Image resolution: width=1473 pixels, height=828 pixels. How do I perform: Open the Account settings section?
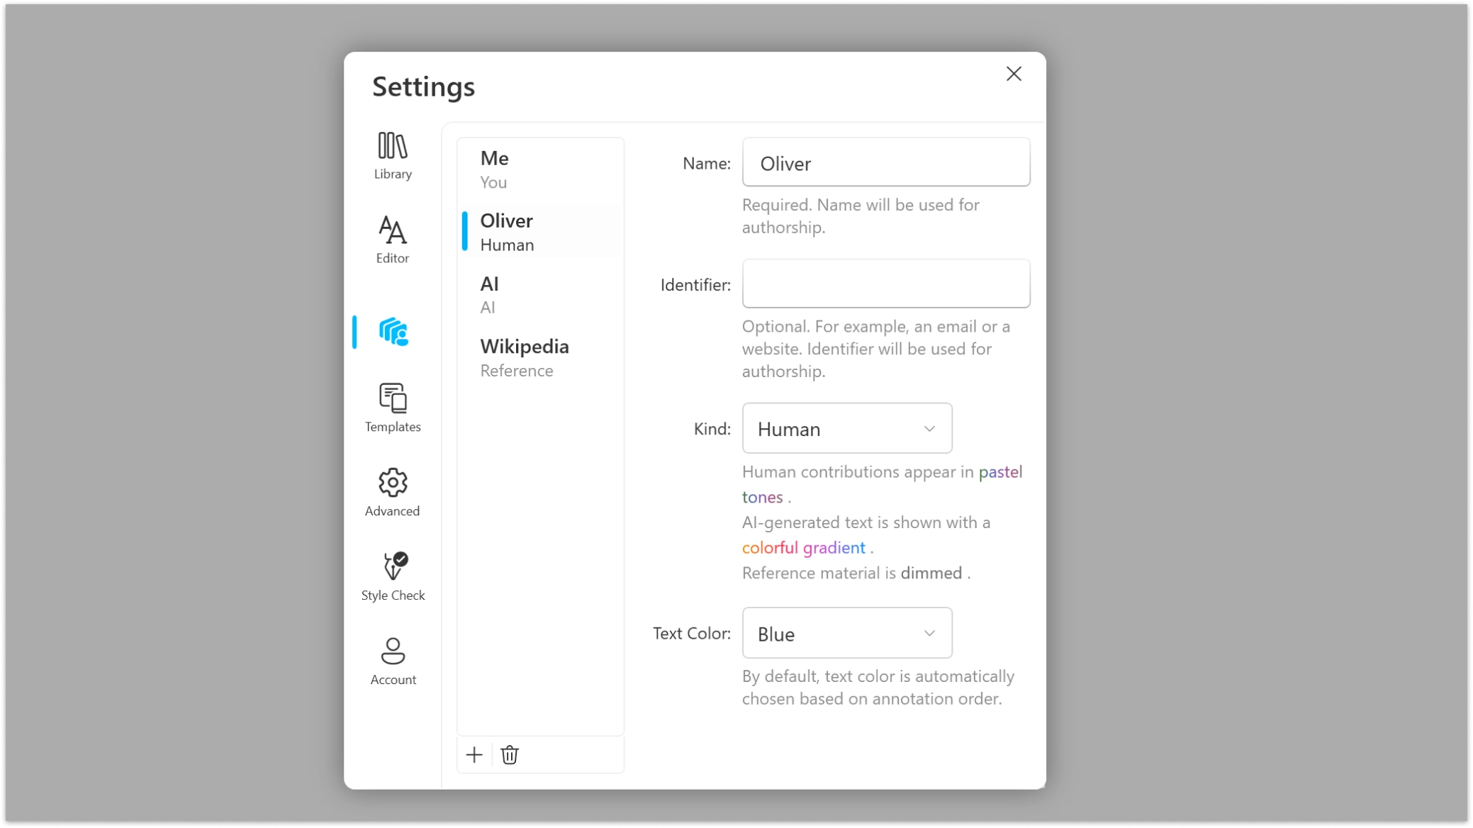point(392,659)
